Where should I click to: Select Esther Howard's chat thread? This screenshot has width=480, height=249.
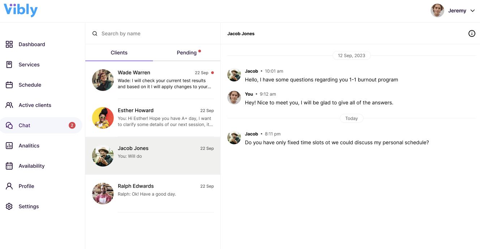click(x=153, y=118)
